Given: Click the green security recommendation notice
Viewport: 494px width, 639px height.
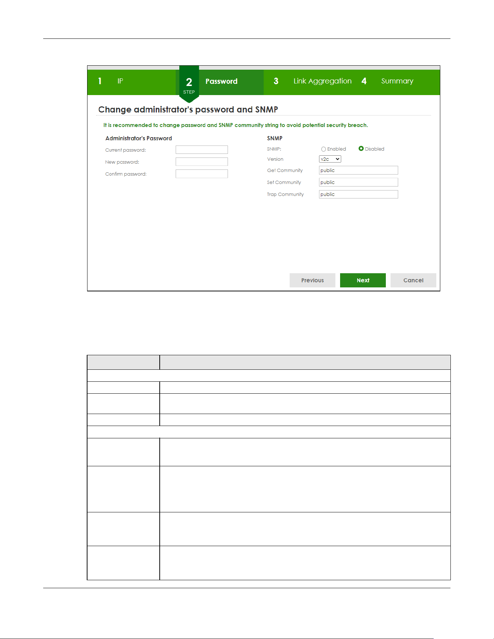Looking at the screenshot, I should tap(236, 125).
